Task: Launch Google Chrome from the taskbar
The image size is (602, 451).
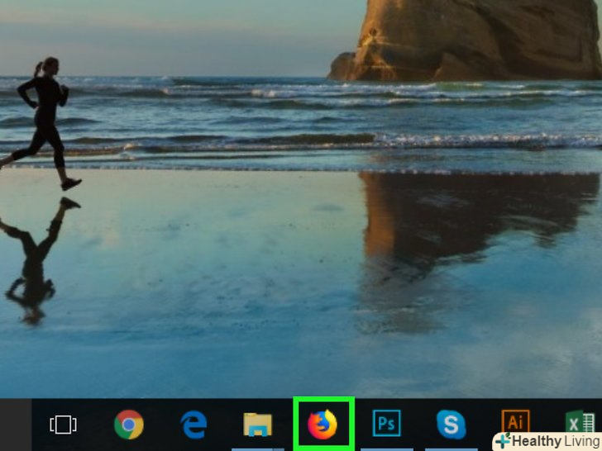Action: pos(129,425)
